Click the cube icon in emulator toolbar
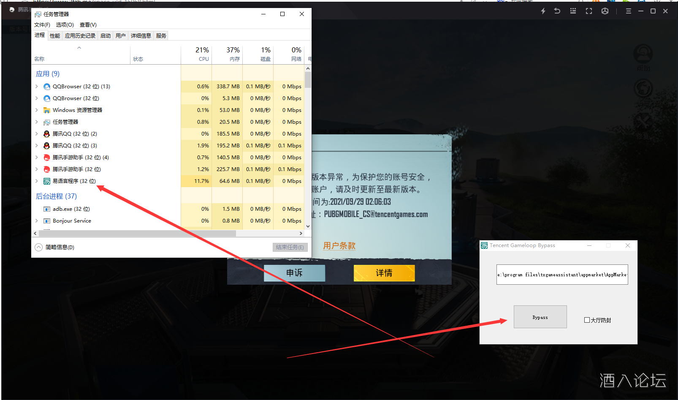Screen dimensions: 678x400 tap(605, 11)
